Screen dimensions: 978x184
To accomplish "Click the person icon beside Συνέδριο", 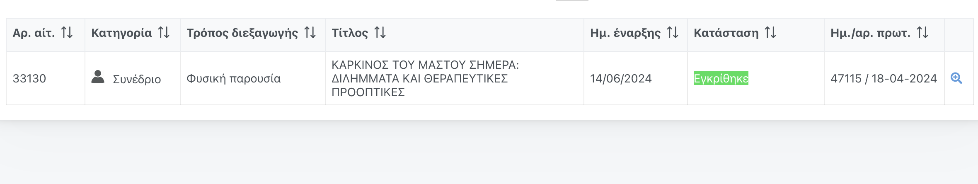I will (x=98, y=77).
